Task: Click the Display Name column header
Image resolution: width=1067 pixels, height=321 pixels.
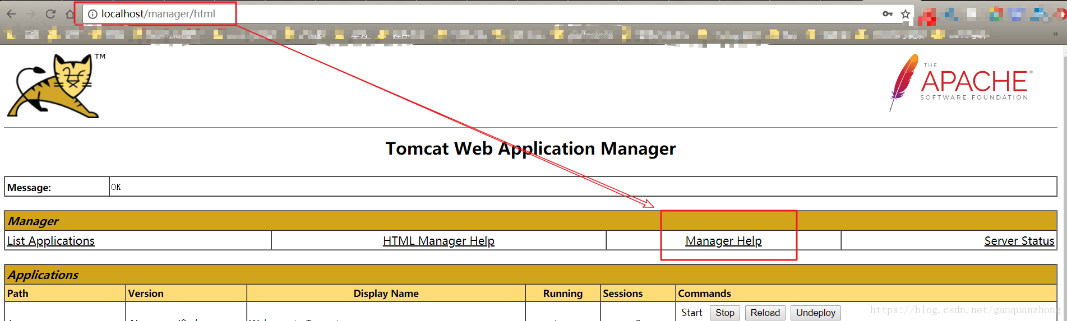Action: [386, 294]
